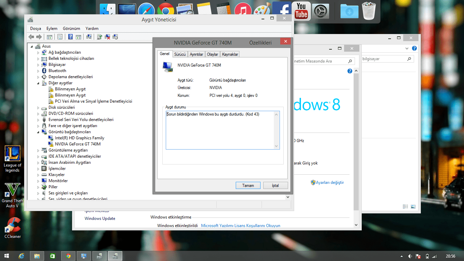The image size is (464, 261).
Task: Open the Görünüm menu
Action: coord(71,29)
